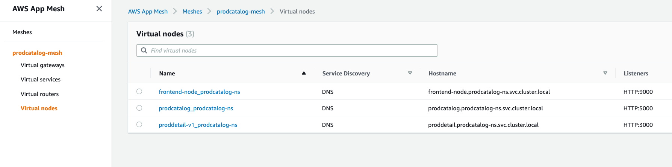Click listener HTTP:3000
Viewport: 672px width, 167px height.
[638, 125]
